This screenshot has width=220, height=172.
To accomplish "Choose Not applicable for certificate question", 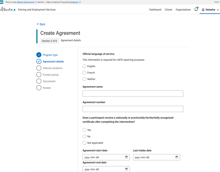I will click(85, 143).
